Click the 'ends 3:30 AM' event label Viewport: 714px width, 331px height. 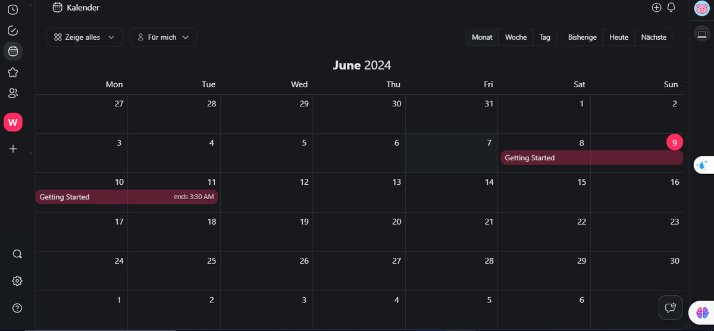pos(194,197)
